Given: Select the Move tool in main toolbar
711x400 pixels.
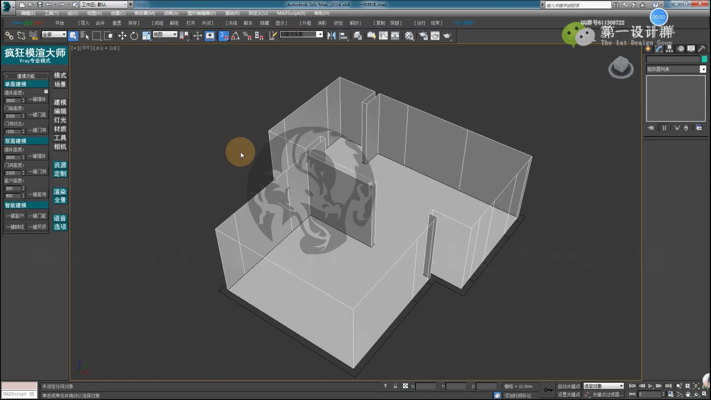Looking at the screenshot, I should point(122,36).
